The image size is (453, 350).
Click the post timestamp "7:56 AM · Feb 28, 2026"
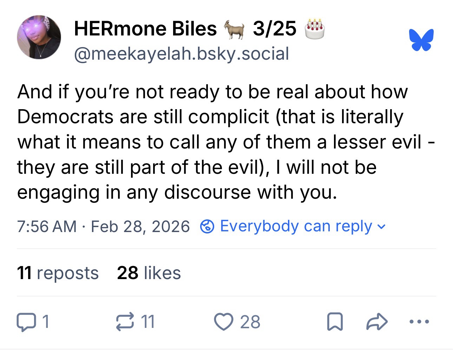click(104, 226)
